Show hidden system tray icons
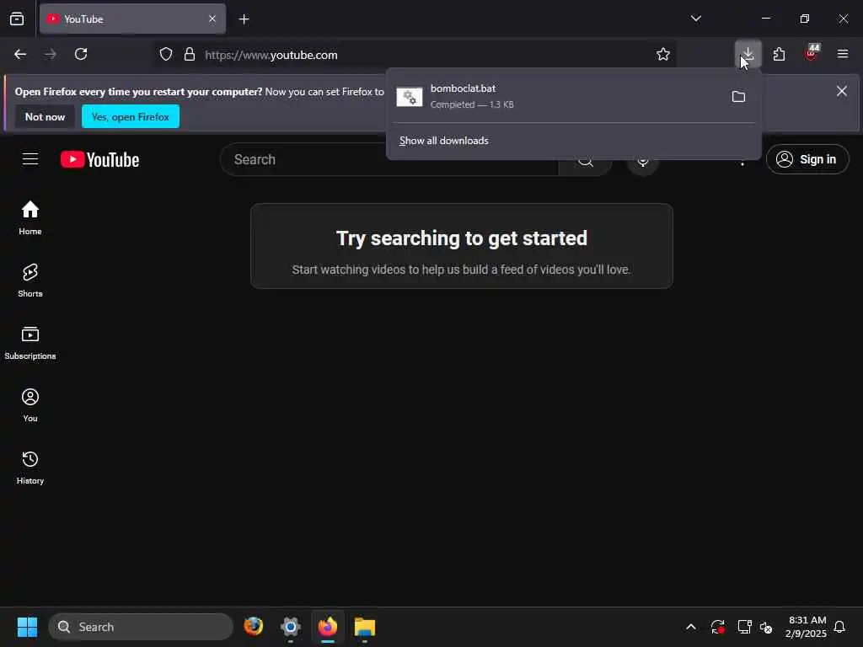The height and width of the screenshot is (647, 863). (x=691, y=627)
